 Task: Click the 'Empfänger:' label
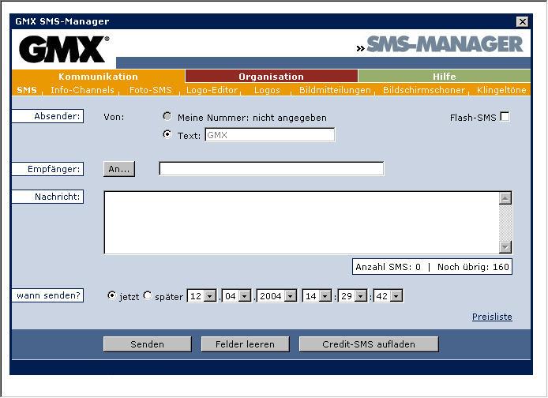(47, 169)
